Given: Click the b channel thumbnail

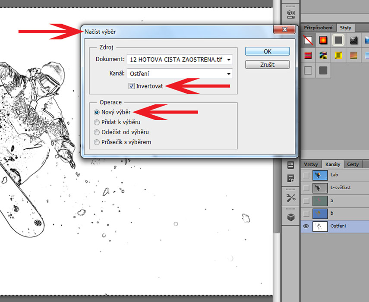Looking at the screenshot, I should coord(320,213).
